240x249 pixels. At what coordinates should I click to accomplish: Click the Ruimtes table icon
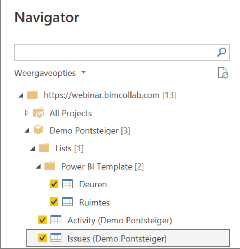point(67,202)
